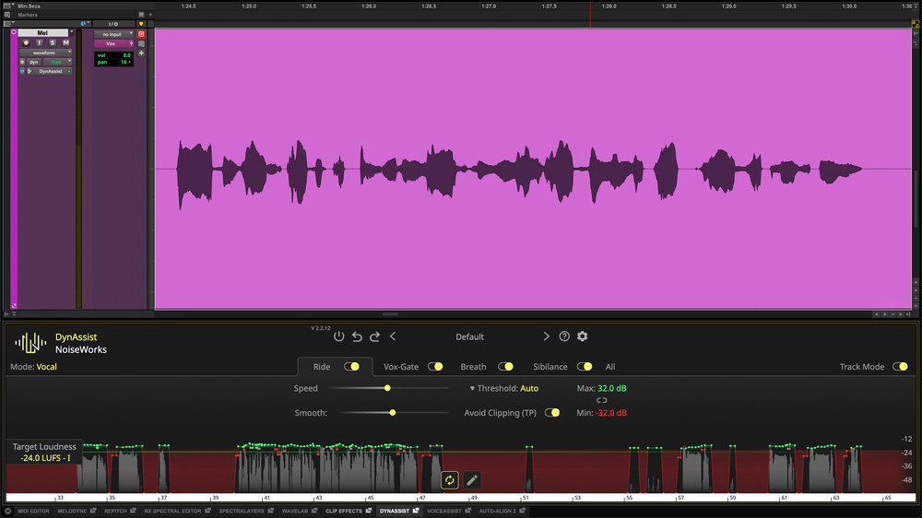Click the track freeze snowflake icon

[22, 62]
